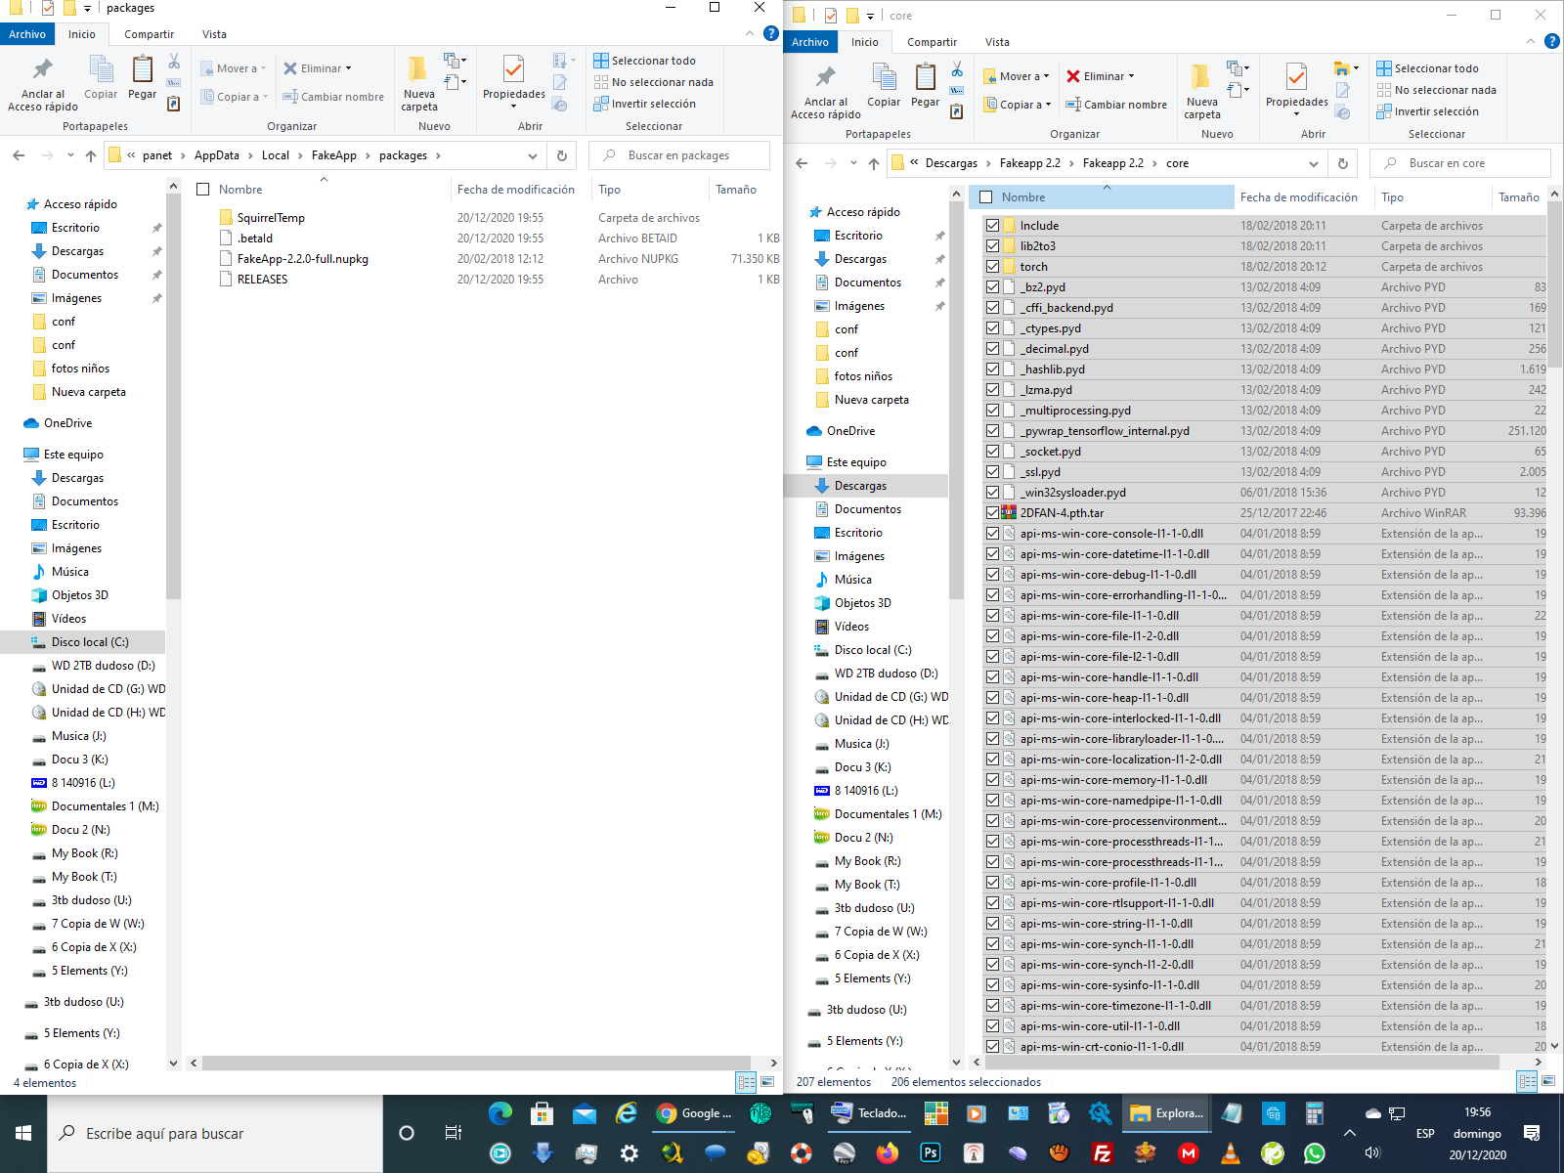The width and height of the screenshot is (1564, 1173).
Task: Switch to the Compartir tab in packages window
Action: (149, 34)
